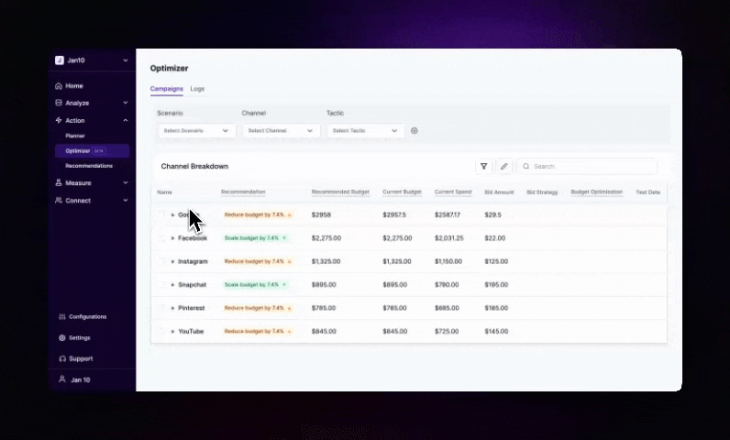Click the pencil edit icon beside search
The image size is (730, 440).
coord(503,167)
